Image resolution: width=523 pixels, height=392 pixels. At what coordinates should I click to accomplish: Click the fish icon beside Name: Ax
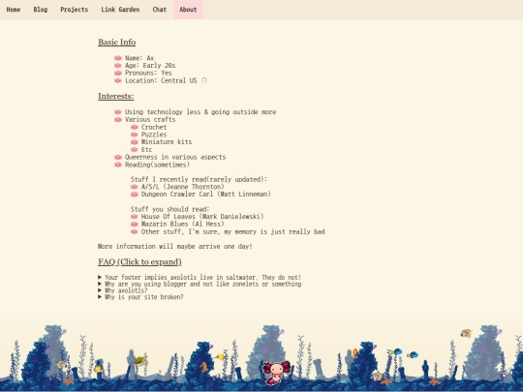118,58
